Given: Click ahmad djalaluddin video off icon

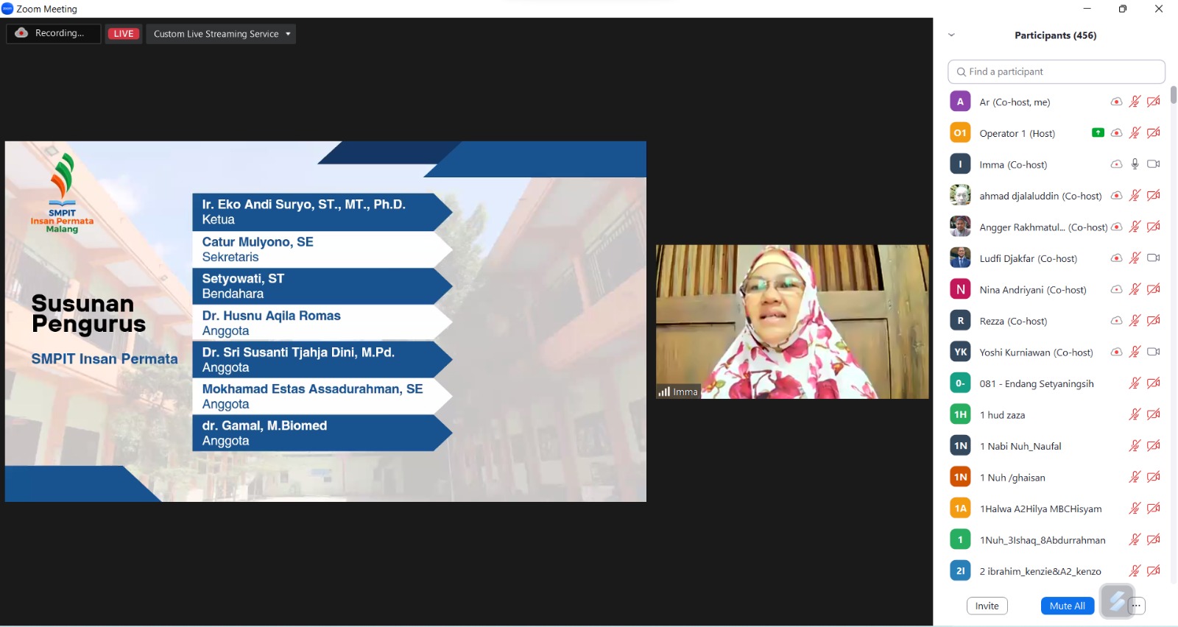Looking at the screenshot, I should coord(1154,196).
